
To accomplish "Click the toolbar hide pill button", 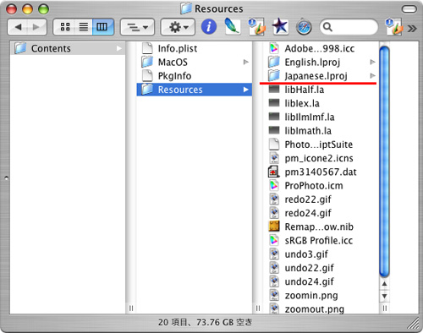I will coord(409,9).
